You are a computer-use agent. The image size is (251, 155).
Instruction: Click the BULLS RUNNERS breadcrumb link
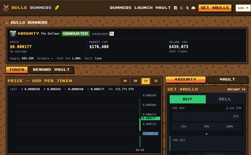click(x=29, y=22)
